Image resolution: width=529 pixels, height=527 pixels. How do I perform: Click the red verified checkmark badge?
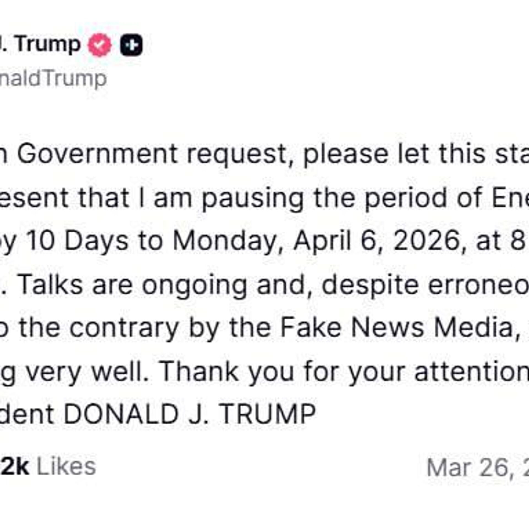(x=99, y=45)
